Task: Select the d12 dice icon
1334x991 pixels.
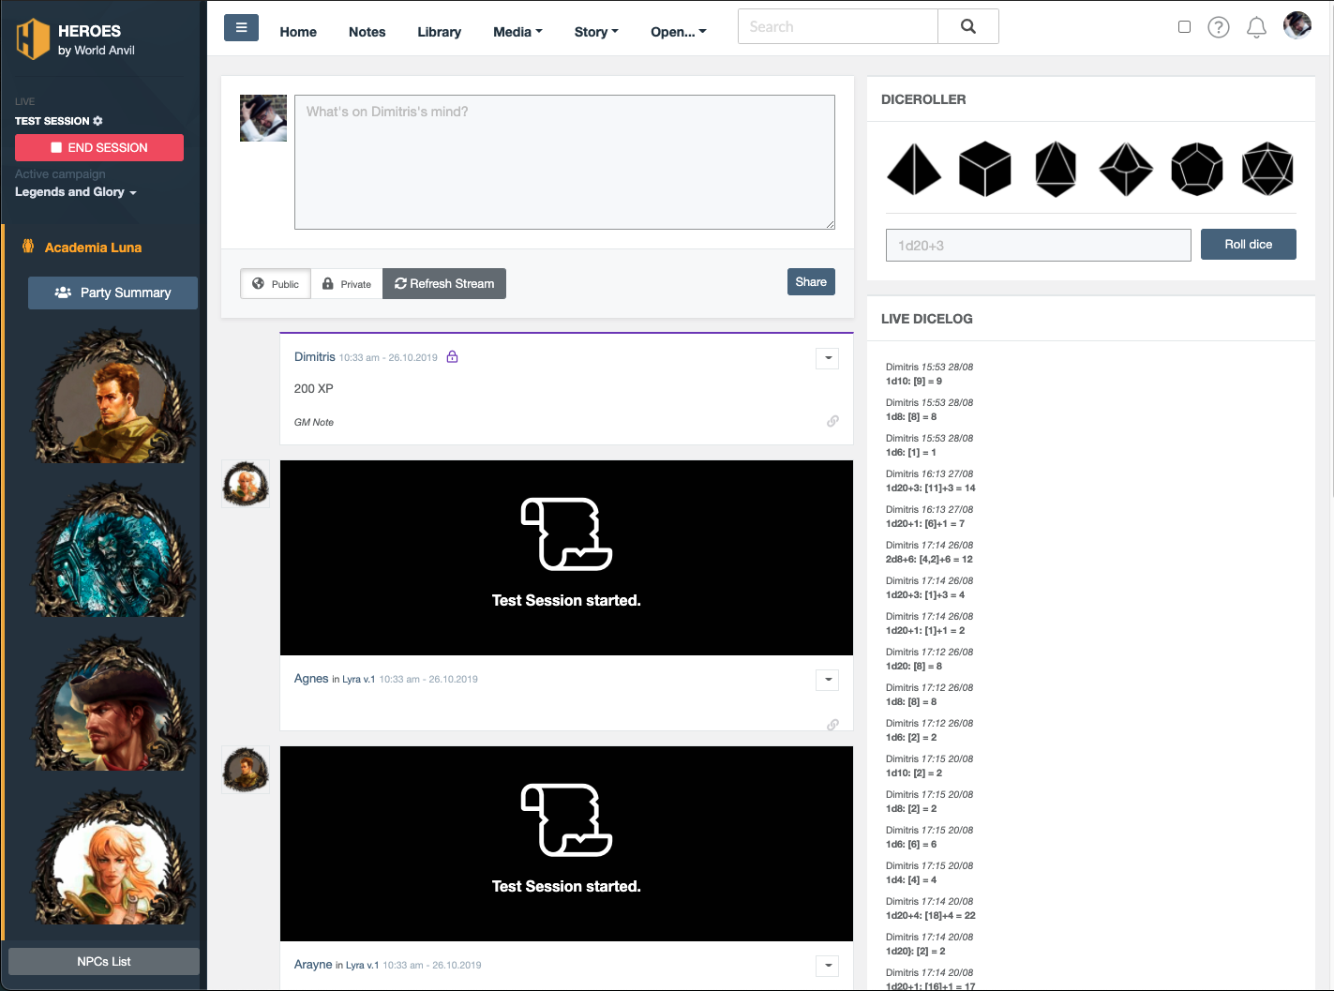Action: pyautogui.click(x=1197, y=170)
